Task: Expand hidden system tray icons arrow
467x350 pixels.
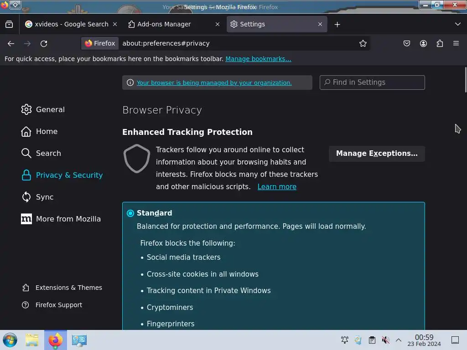Action: click(399, 340)
